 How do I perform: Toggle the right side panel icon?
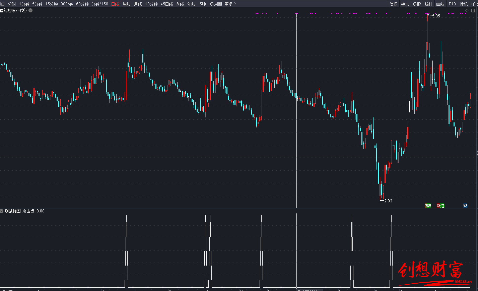(473, 11)
